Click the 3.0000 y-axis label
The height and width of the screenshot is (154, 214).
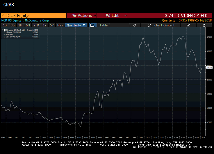[x=209, y=51]
